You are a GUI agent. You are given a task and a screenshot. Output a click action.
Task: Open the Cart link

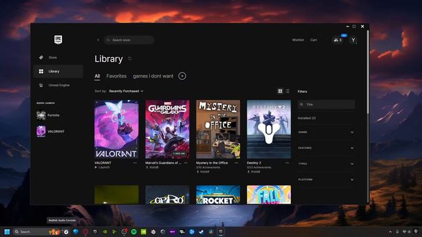314,40
